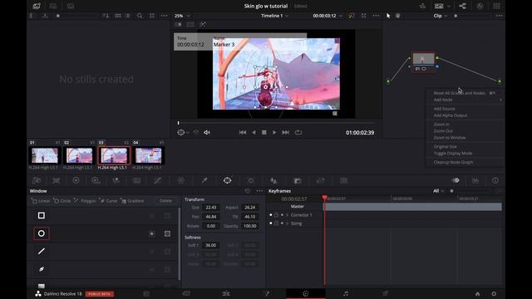
Task: Open the Tracker palette icon
Action: point(251,181)
